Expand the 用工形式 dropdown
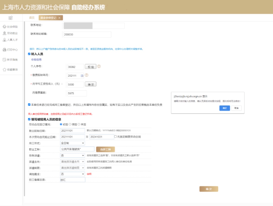 pyautogui.click(x=73, y=143)
